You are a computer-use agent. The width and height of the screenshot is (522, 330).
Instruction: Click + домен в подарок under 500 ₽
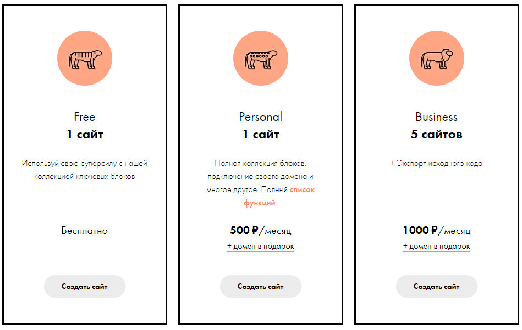click(x=260, y=247)
